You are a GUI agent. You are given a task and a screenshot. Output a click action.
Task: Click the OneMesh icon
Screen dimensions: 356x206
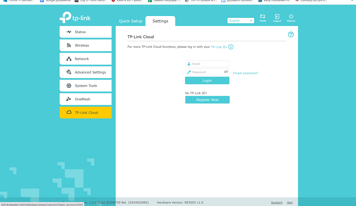[x=69, y=99]
